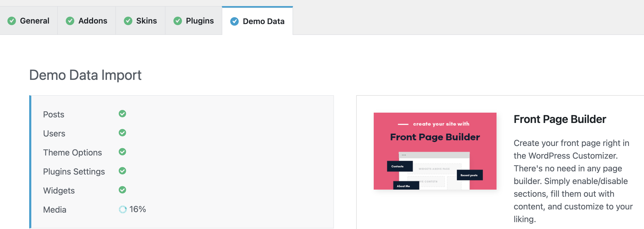Click the Users import completed checkmark

pyautogui.click(x=122, y=133)
